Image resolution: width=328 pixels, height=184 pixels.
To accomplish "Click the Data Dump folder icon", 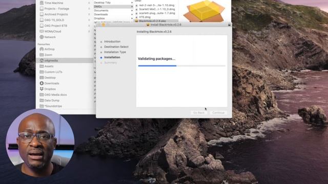I will 42,100.
